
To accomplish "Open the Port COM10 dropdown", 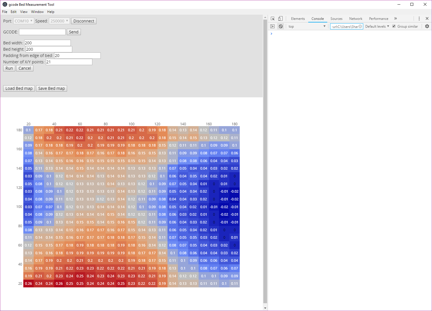I will [x=24, y=21].
